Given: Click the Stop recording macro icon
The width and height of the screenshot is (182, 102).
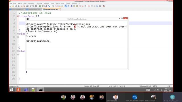Looking at the screenshot, I should click(x=92, y=6).
